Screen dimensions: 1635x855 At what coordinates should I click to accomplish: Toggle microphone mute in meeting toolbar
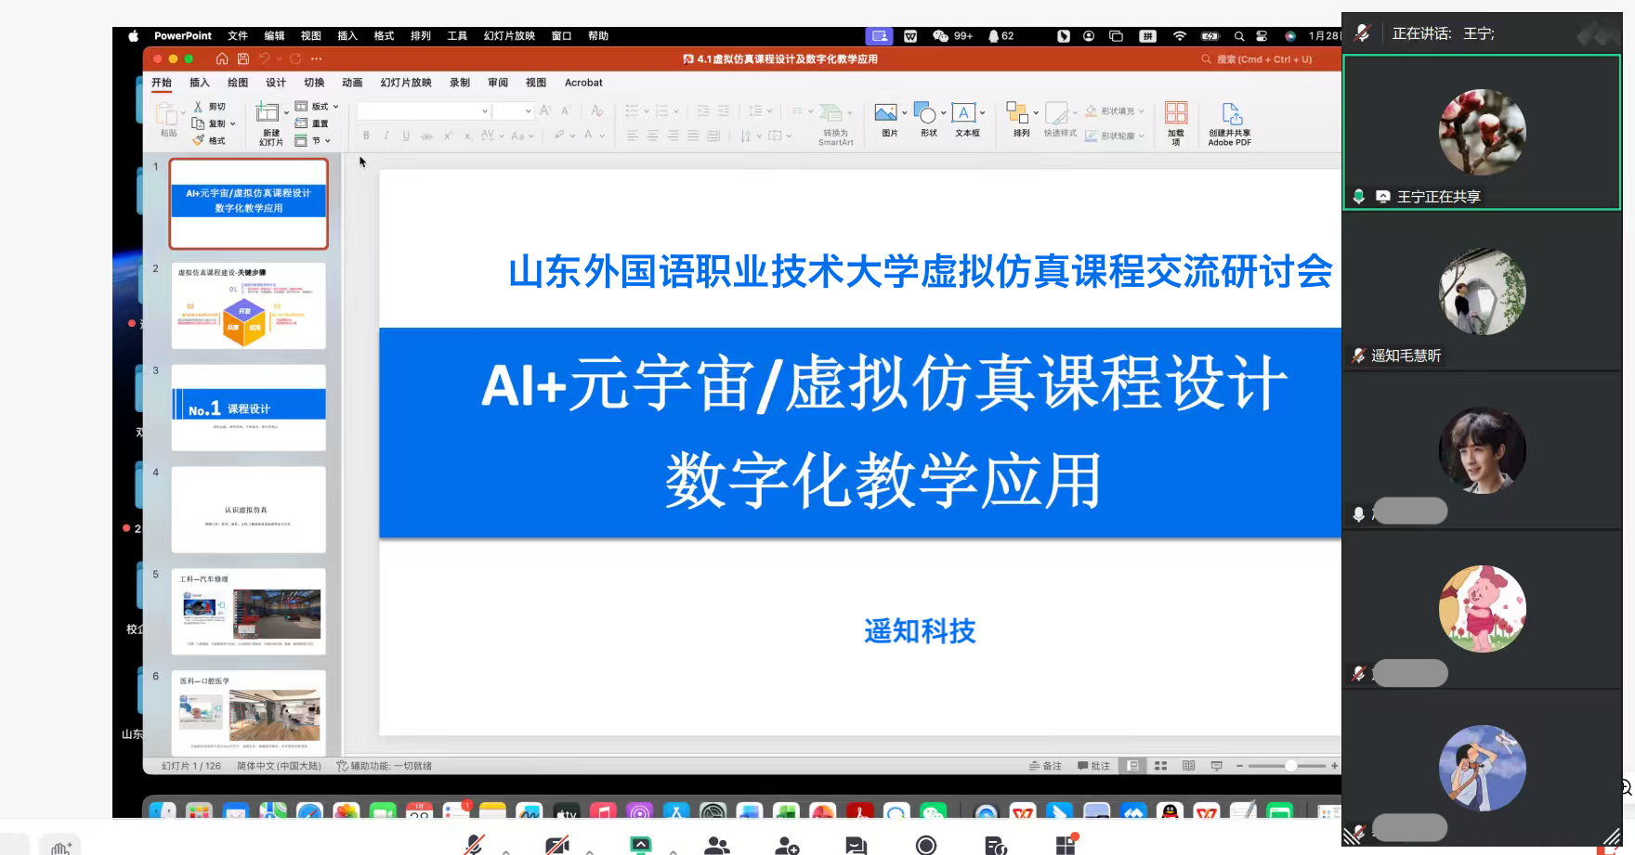475,844
